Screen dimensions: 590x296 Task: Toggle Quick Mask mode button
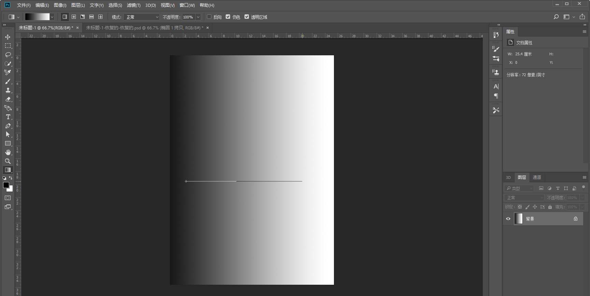8,198
